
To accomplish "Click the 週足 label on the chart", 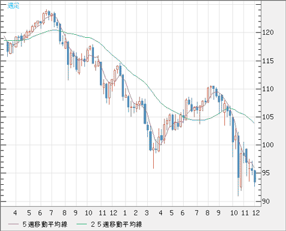I will (x=13, y=5).
